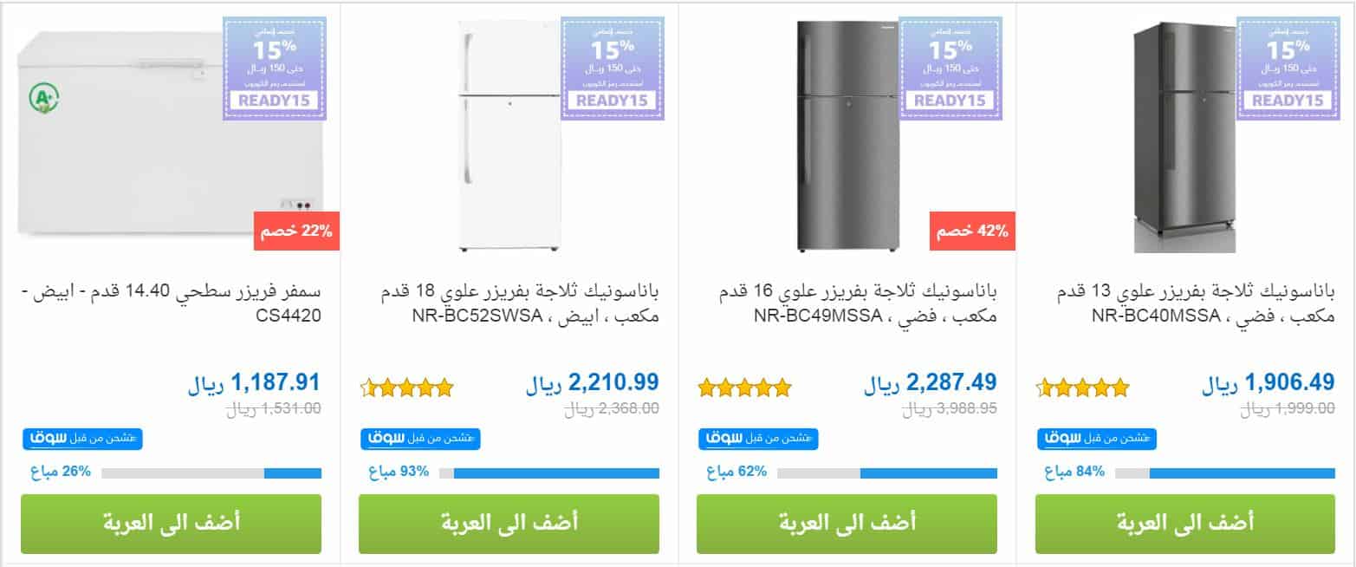
Task: Click the Souq shipping badge under the 1,187.91 price
Action: [x=82, y=439]
